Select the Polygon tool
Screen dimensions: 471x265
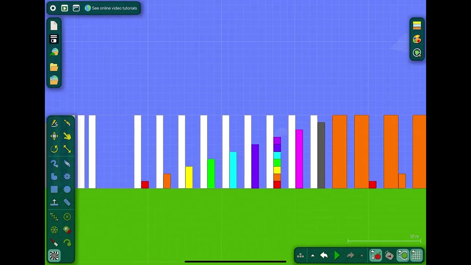[x=54, y=177]
